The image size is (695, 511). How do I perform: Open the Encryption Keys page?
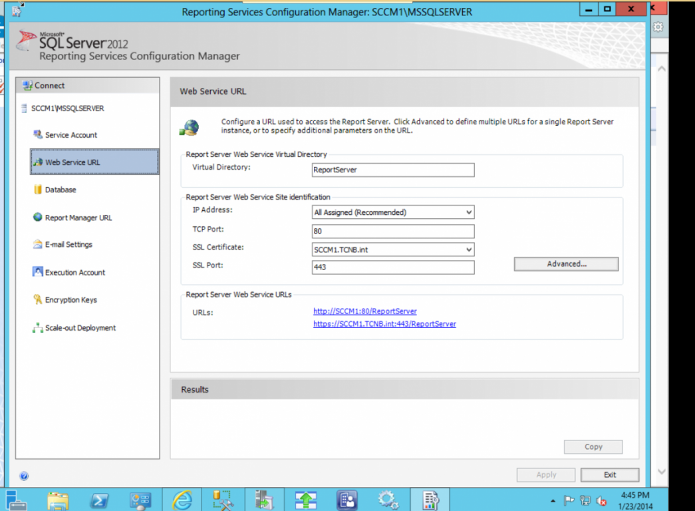point(65,300)
